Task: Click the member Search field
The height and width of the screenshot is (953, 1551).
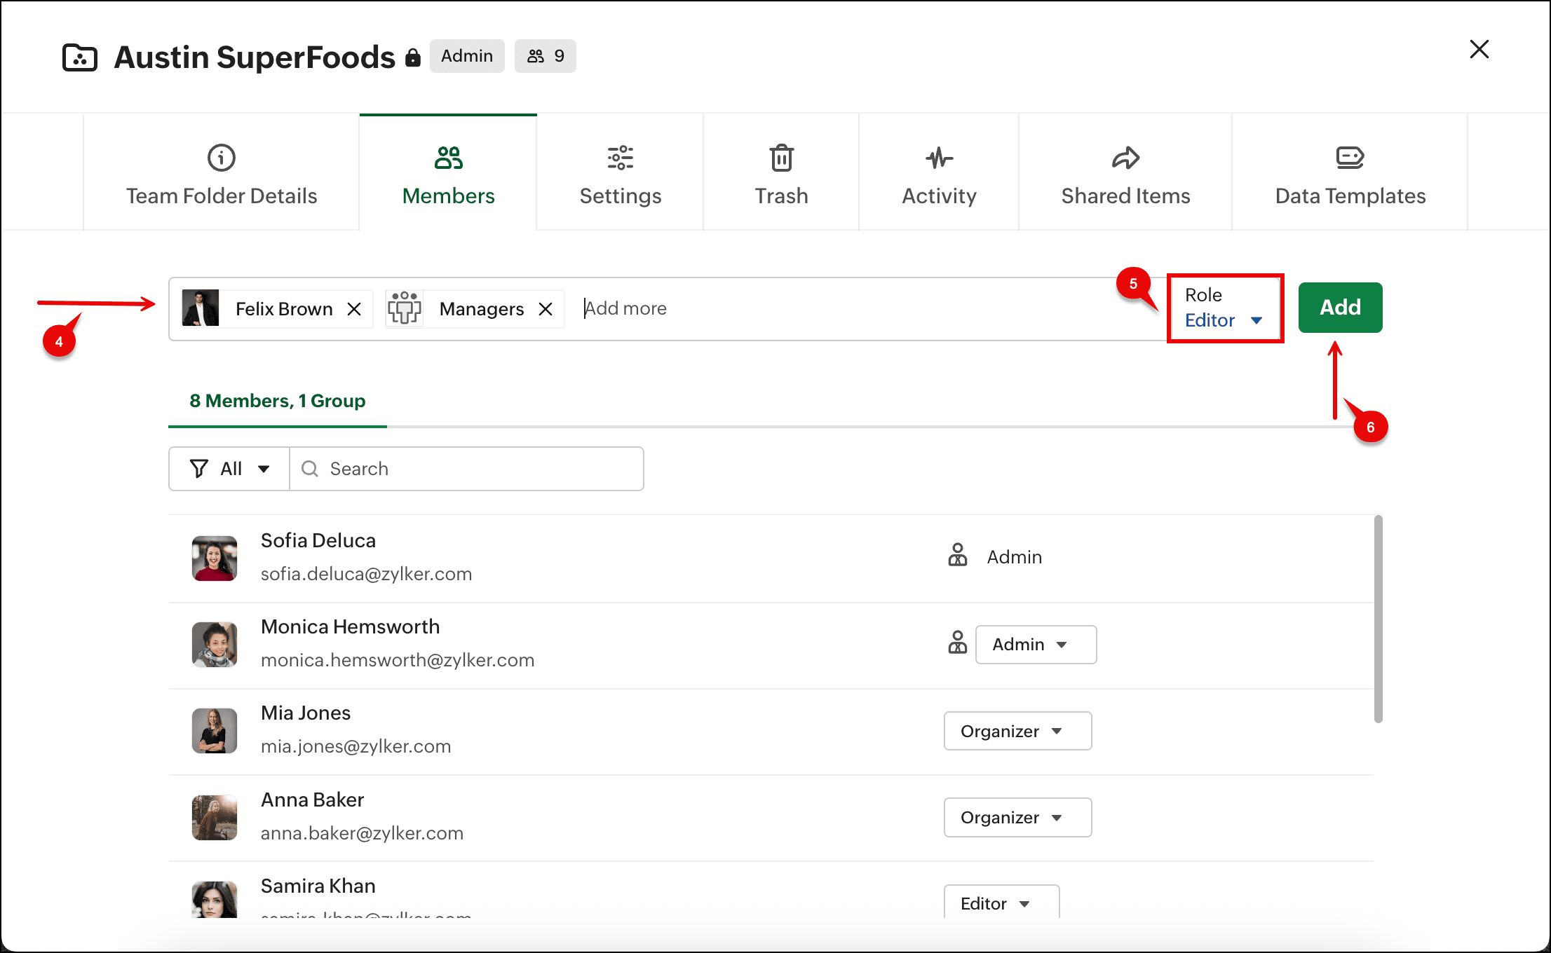Action: click(466, 469)
